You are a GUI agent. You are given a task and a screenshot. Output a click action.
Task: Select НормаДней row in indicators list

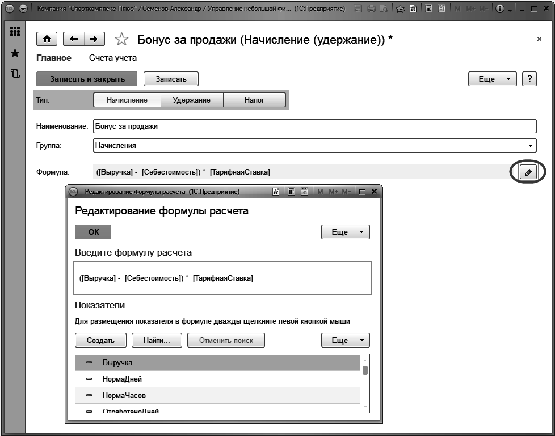pyautogui.click(x=218, y=379)
